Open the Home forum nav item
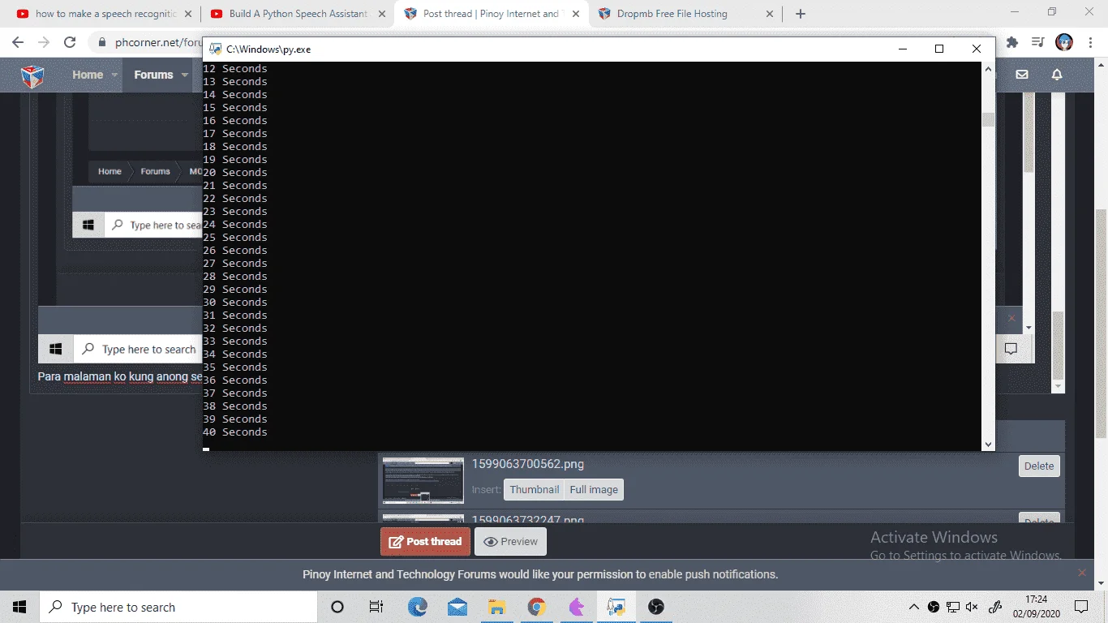The width and height of the screenshot is (1108, 623). (x=88, y=75)
